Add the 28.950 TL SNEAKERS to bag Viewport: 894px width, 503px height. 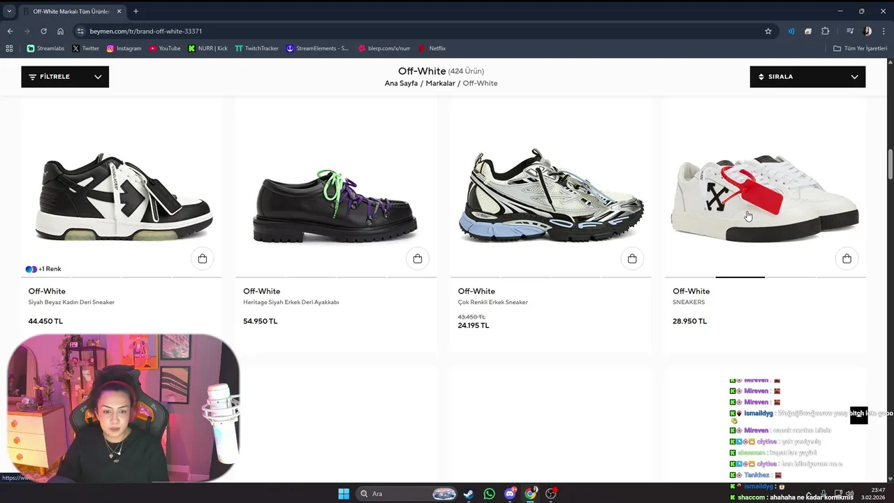[x=847, y=259]
